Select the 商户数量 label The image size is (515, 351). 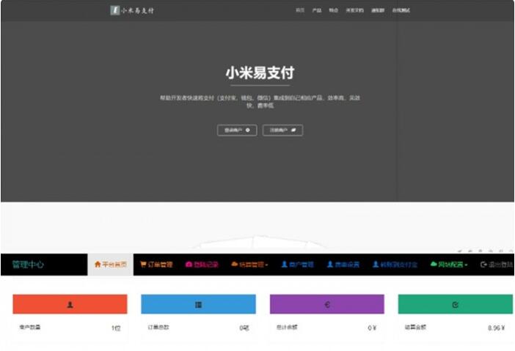(x=30, y=327)
